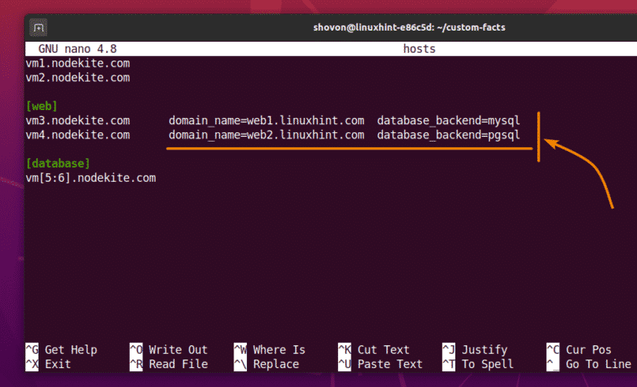Click the [database] group header
This screenshot has height=387, width=637.
point(57,164)
